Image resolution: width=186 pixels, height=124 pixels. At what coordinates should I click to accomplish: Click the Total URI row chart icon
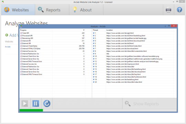(21, 33)
